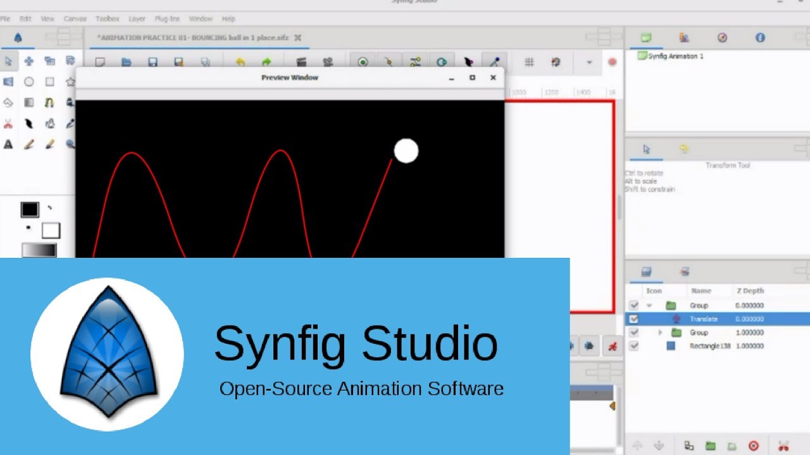The height and width of the screenshot is (455, 810).
Task: Click the Save As toolbar icon
Action: [179, 62]
